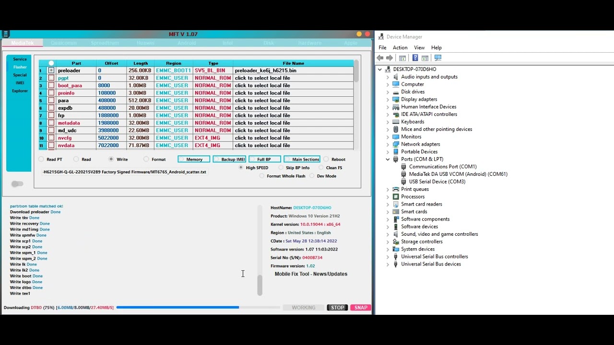Click the Smart card readers icon
The height and width of the screenshot is (345, 614).
396,204
